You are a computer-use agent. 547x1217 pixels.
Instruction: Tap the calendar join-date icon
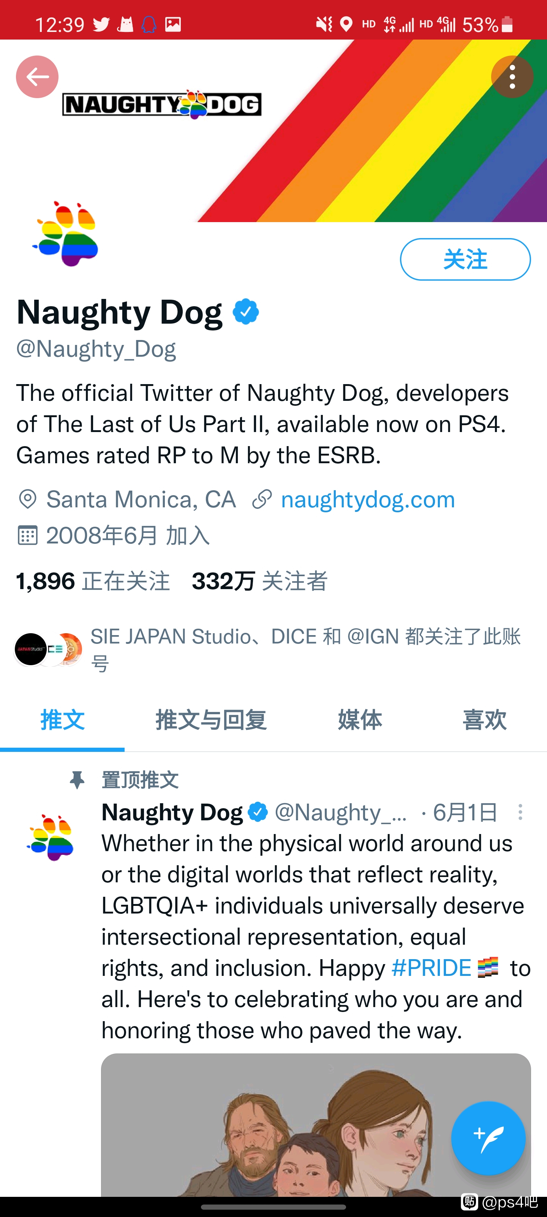pyautogui.click(x=27, y=535)
